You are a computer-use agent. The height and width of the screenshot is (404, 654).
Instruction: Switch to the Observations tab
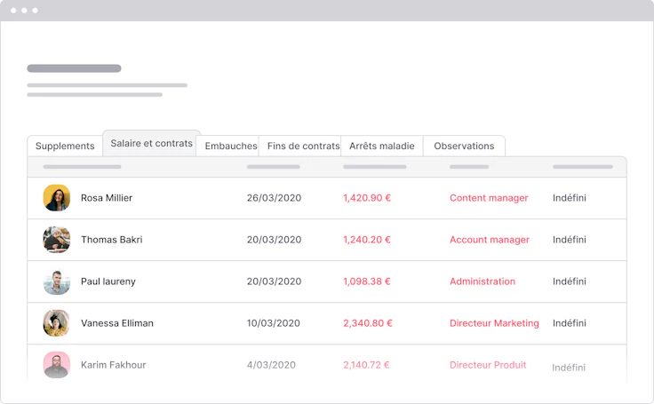pos(464,146)
